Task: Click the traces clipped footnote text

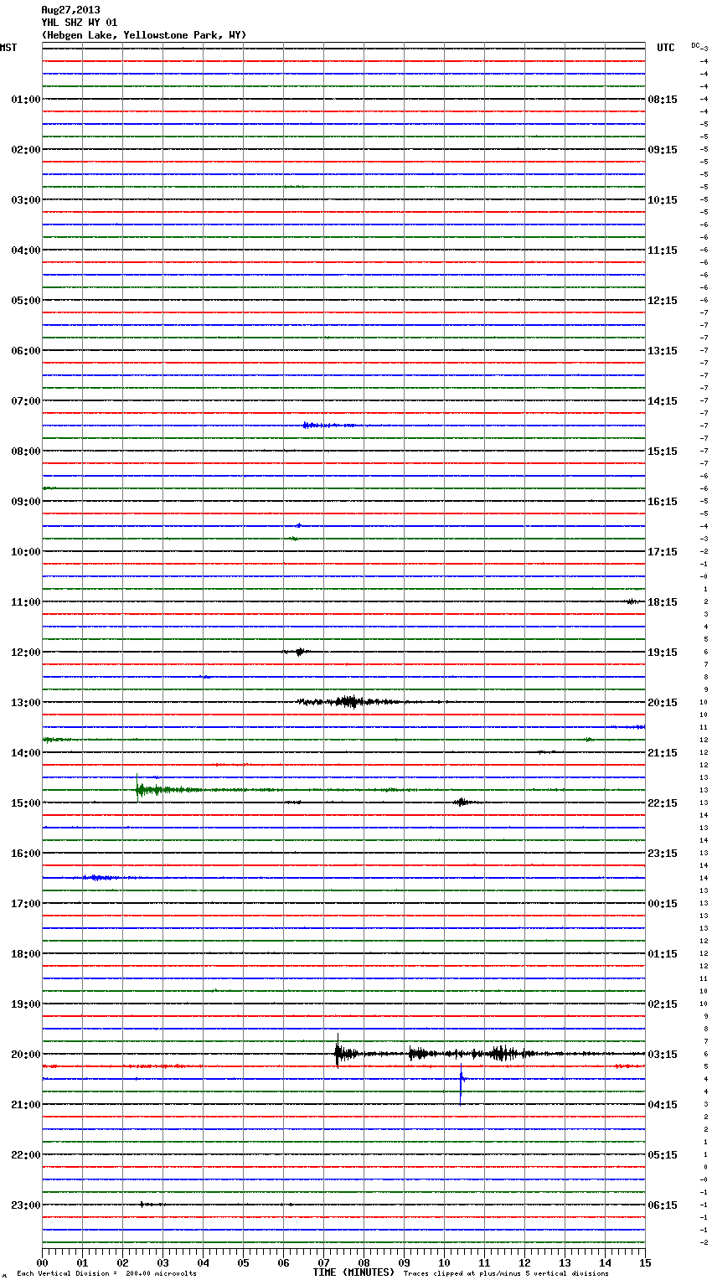Action: (506, 1274)
